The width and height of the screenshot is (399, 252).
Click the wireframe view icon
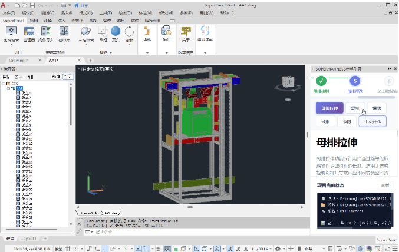click(103, 32)
